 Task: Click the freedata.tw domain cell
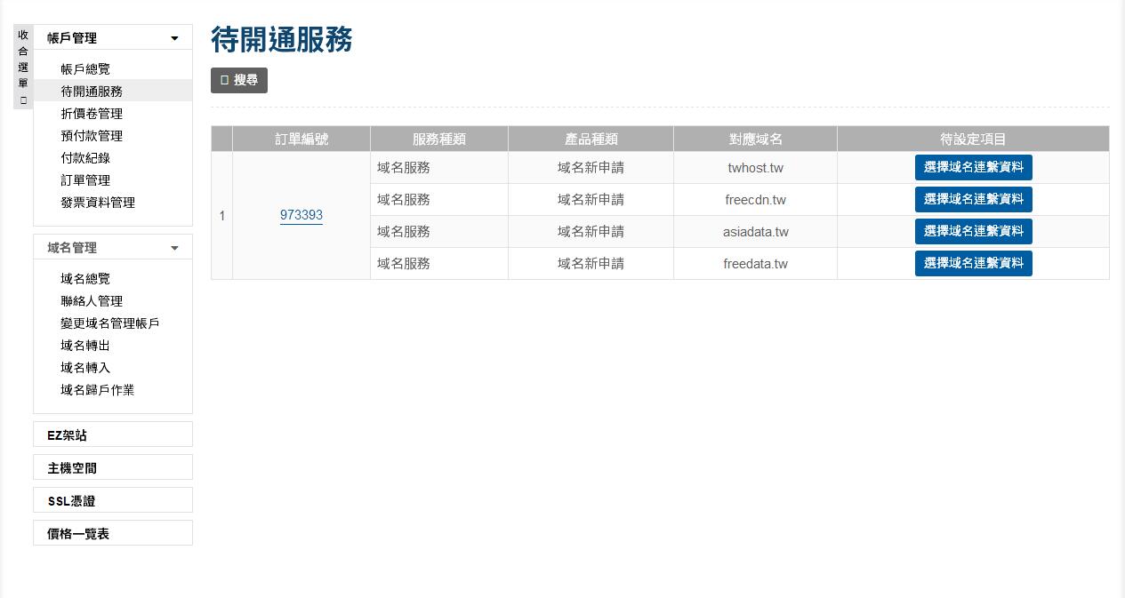(756, 264)
